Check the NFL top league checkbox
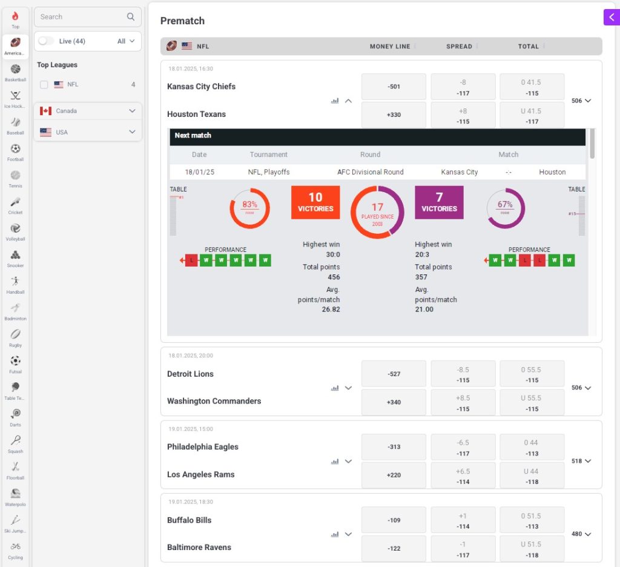The image size is (620, 567). tap(44, 85)
